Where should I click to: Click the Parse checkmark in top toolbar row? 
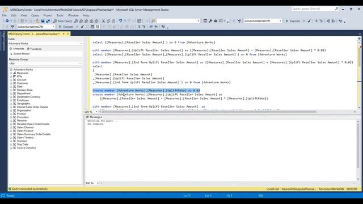(309, 21)
